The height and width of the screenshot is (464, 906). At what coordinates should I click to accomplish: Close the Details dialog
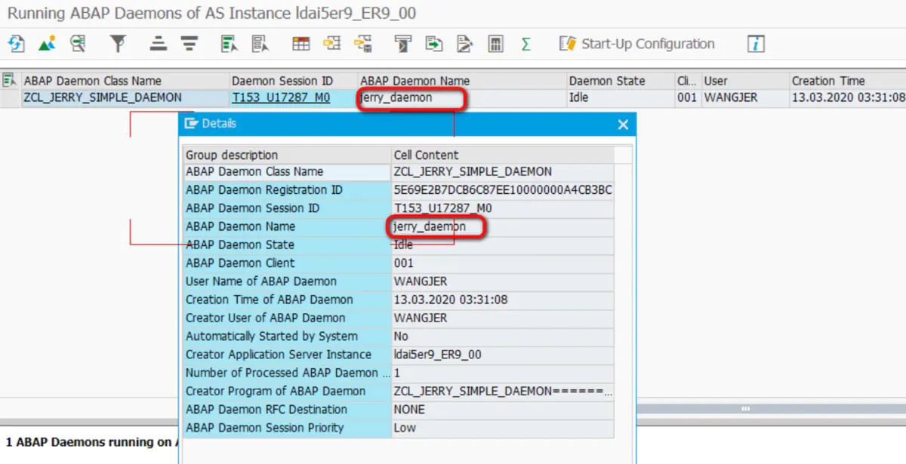(x=623, y=124)
